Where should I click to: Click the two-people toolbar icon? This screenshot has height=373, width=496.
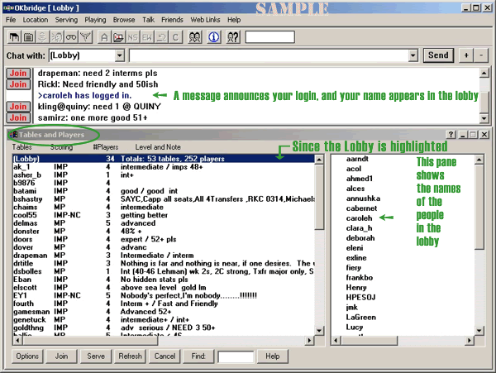tap(194, 37)
